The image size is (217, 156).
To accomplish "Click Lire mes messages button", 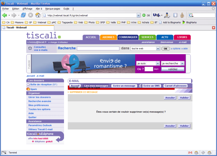I will 96,86.
